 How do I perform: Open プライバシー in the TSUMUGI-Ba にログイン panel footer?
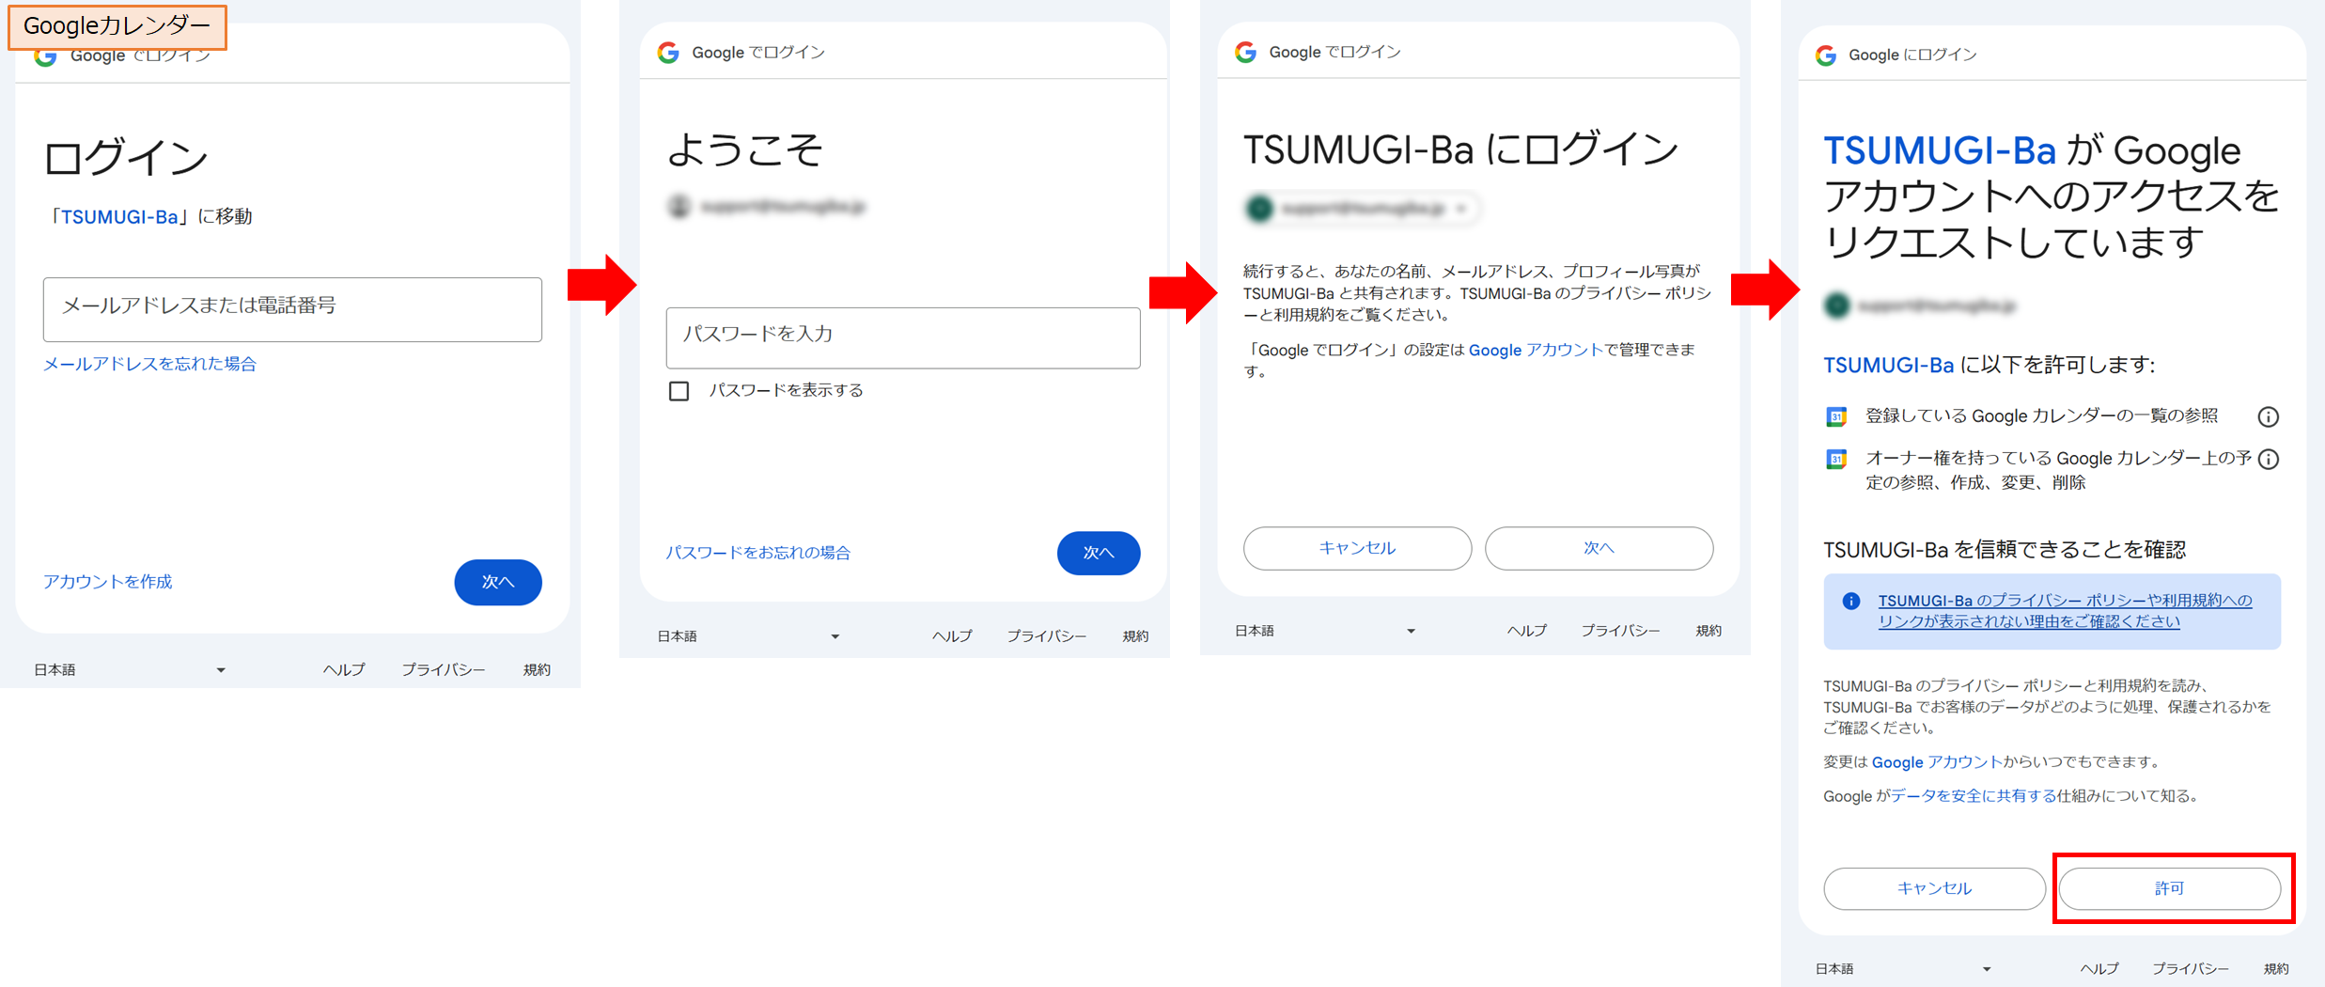[1620, 631]
